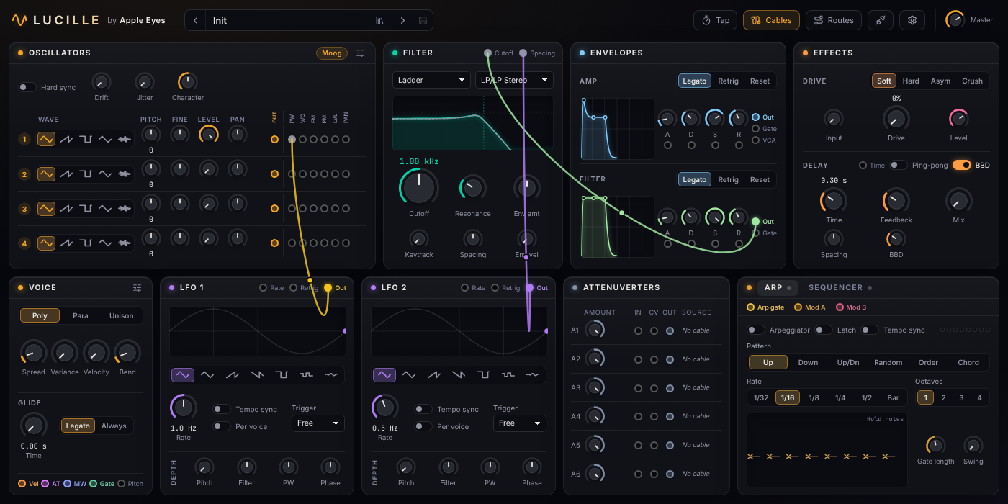This screenshot has height=504, width=1008.
Task: Select sine wave for oscillator 1
Action: [x=47, y=139]
